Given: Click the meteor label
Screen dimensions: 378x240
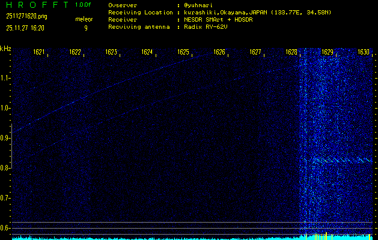Looking at the screenshot, I should coord(84,19).
